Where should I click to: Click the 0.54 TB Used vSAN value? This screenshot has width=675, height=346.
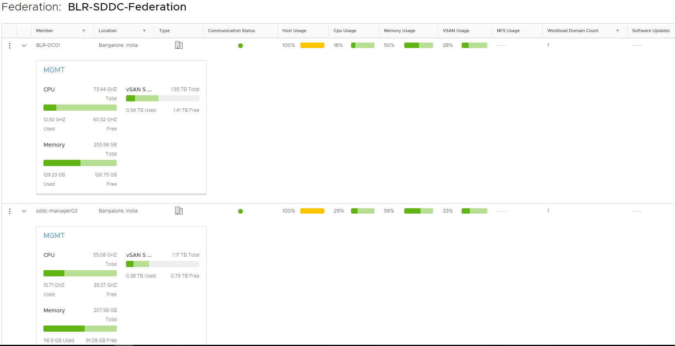point(141,110)
